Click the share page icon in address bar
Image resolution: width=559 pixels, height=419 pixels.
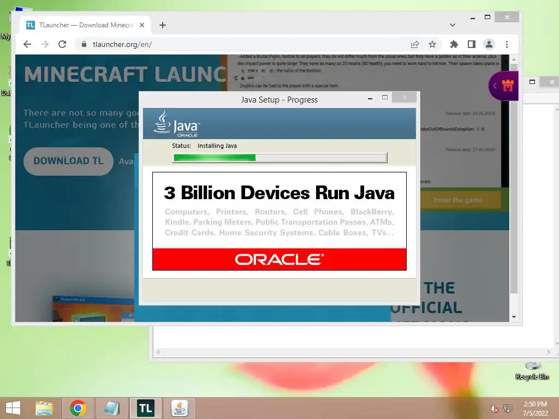(x=415, y=45)
